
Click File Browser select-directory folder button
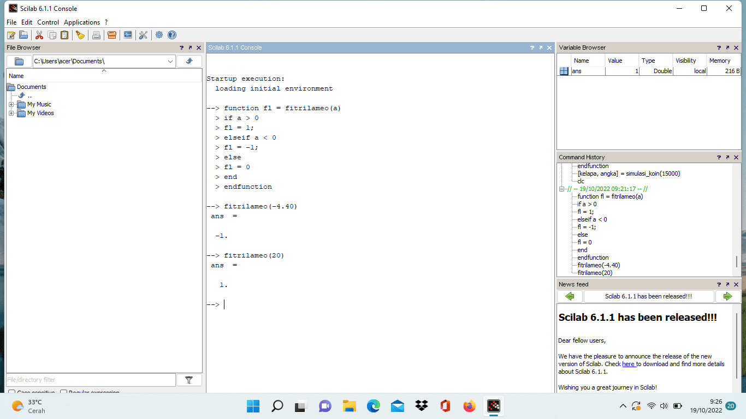(x=19, y=61)
